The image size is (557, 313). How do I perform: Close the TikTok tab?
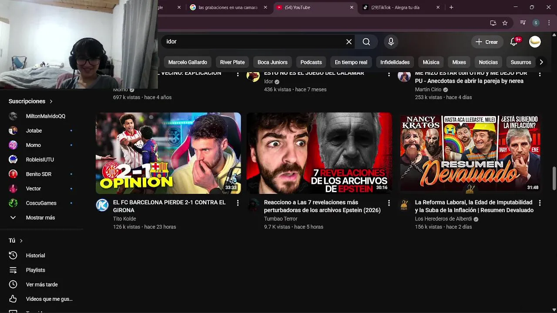pyautogui.click(x=438, y=7)
